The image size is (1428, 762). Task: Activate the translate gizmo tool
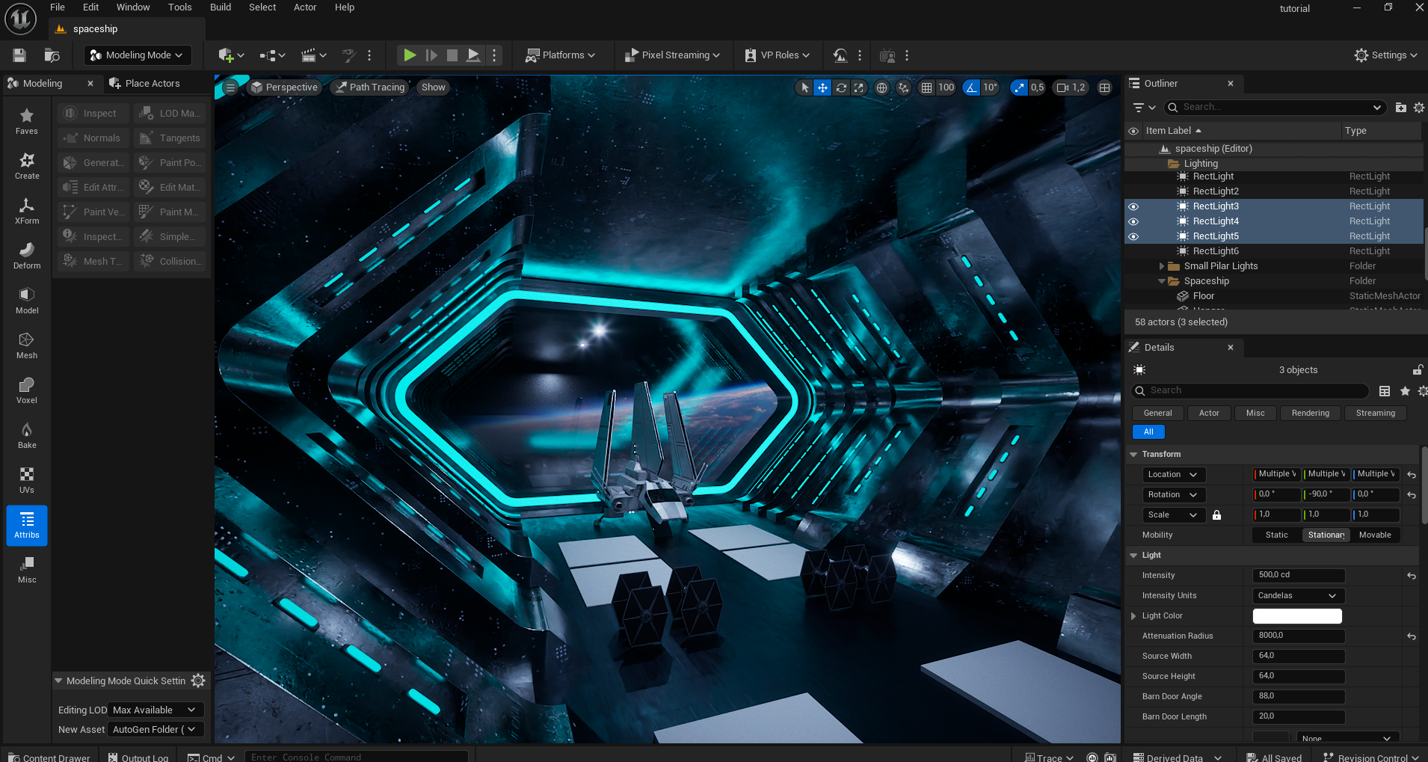click(822, 87)
